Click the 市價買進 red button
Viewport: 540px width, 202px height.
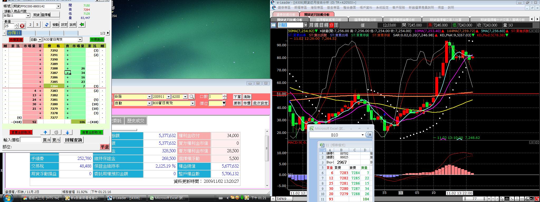[x=16, y=40]
